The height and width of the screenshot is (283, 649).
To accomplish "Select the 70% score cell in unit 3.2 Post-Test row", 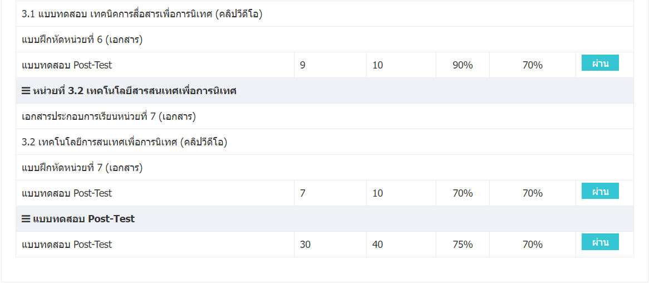I will [x=463, y=193].
